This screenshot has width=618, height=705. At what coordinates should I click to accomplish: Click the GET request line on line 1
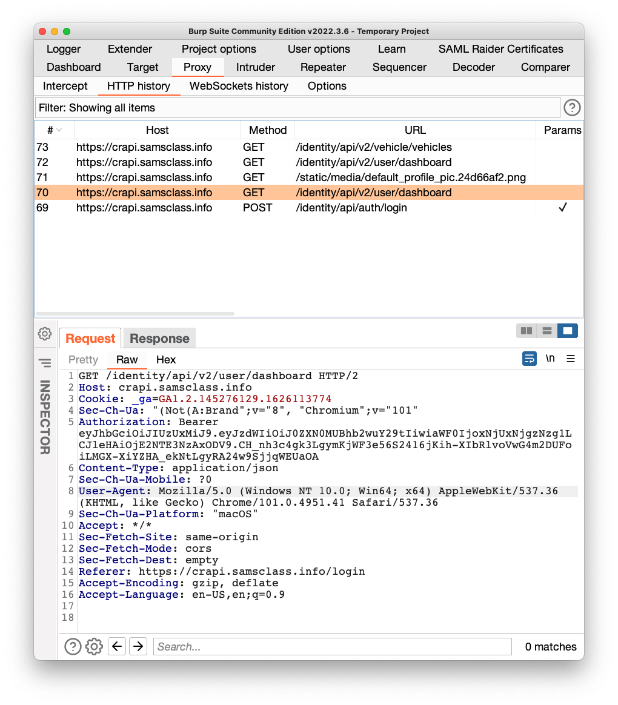[218, 376]
